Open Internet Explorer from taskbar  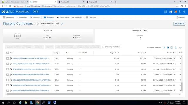20,102
